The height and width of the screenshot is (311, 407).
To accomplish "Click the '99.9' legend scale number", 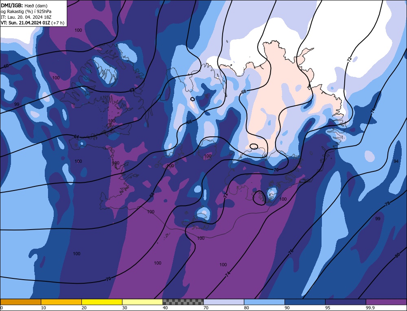I will 370,308.
